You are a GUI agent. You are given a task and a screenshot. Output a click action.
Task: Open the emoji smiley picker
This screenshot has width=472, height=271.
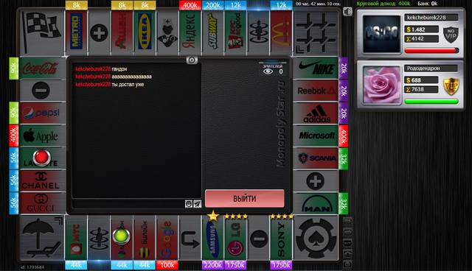point(189,204)
